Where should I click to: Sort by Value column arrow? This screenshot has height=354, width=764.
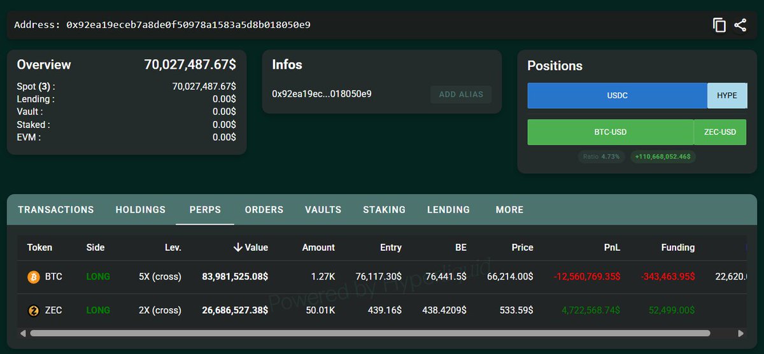point(238,247)
